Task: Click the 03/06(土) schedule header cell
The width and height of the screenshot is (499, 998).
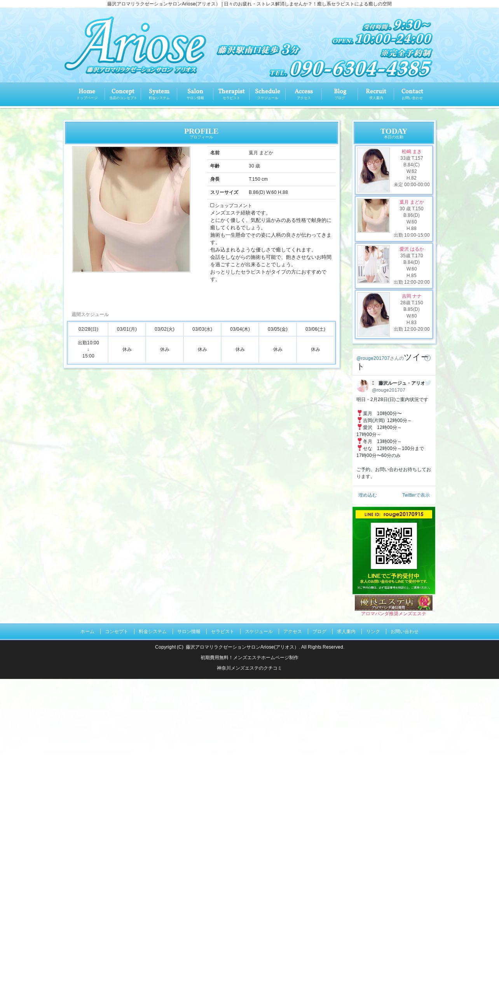Action: point(315,329)
